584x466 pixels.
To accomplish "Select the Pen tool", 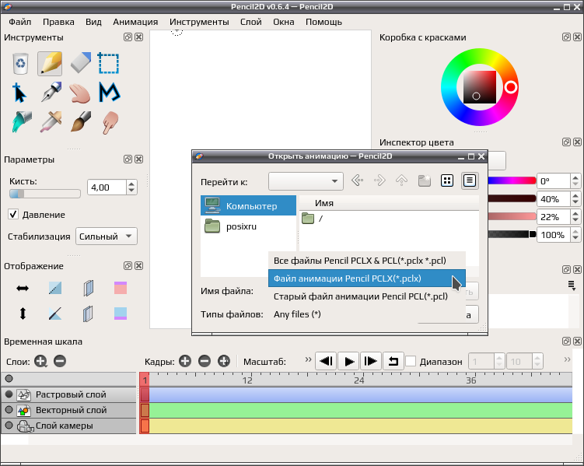I will tap(51, 93).
